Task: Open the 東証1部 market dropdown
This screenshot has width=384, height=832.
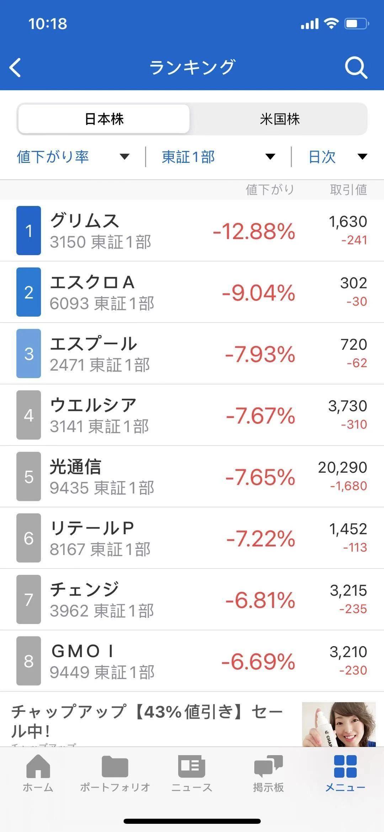Action: (218, 157)
